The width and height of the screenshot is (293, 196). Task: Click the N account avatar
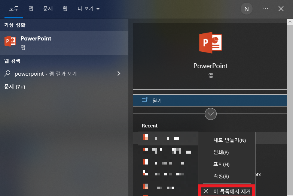point(247,9)
